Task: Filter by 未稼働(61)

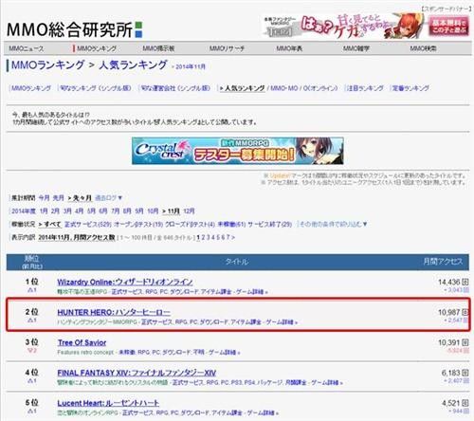Action: coord(231,225)
